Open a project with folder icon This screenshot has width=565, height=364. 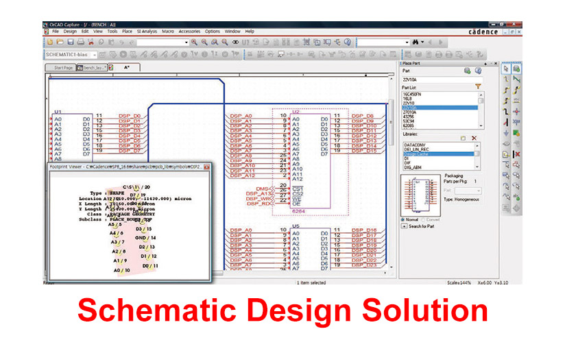tap(60, 43)
